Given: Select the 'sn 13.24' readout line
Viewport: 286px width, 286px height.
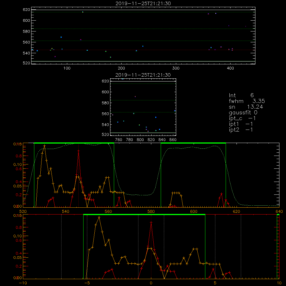Looking at the screenshot, I should (x=246, y=107).
